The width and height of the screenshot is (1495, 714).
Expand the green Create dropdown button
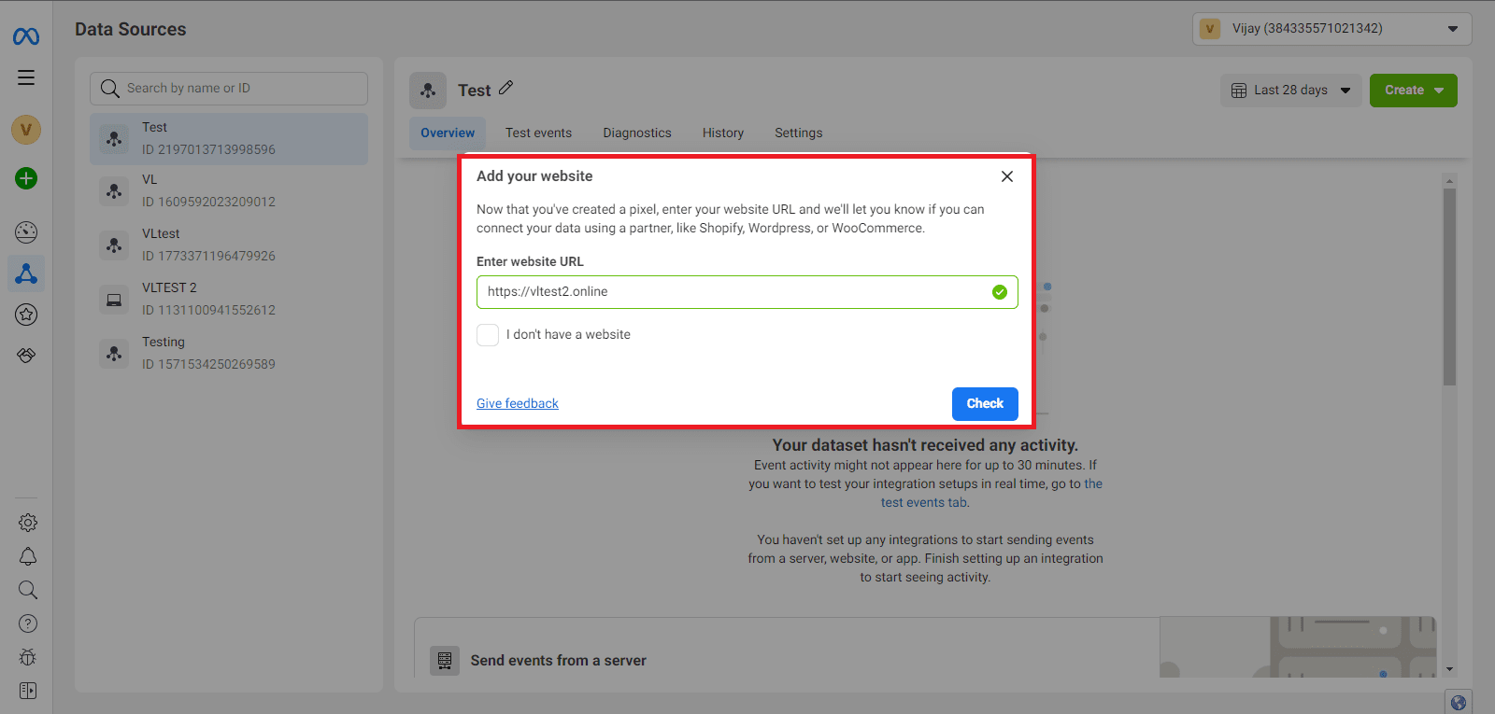[1413, 91]
